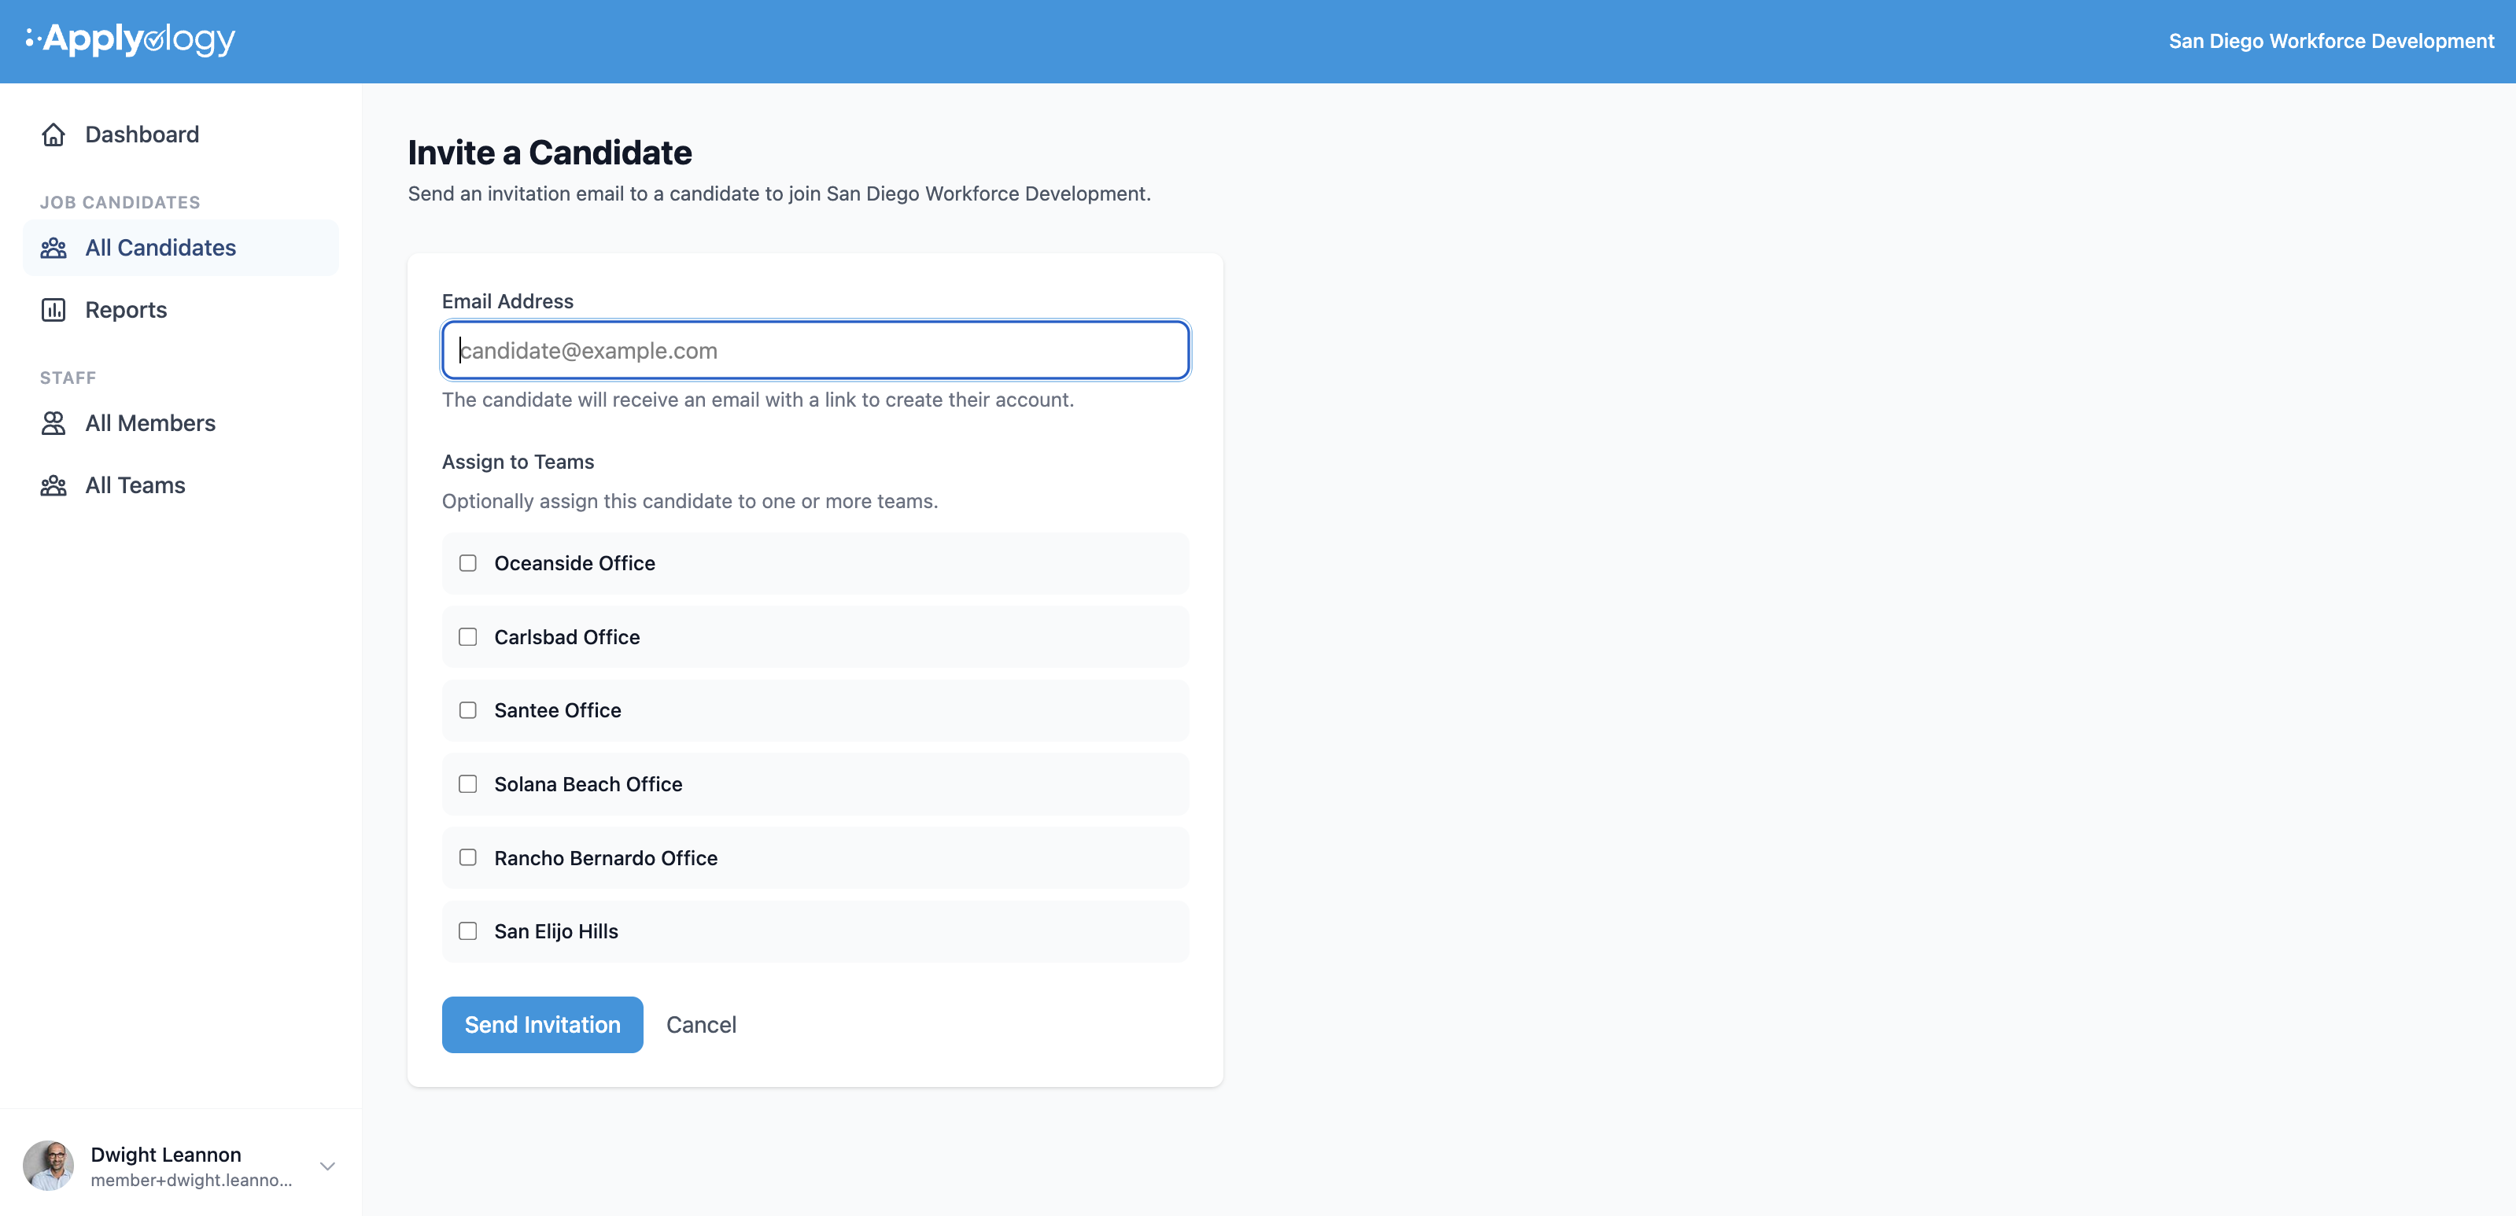This screenshot has height=1216, width=2516.
Task: Check the Rancho Bernardo Office checkbox
Action: point(468,859)
